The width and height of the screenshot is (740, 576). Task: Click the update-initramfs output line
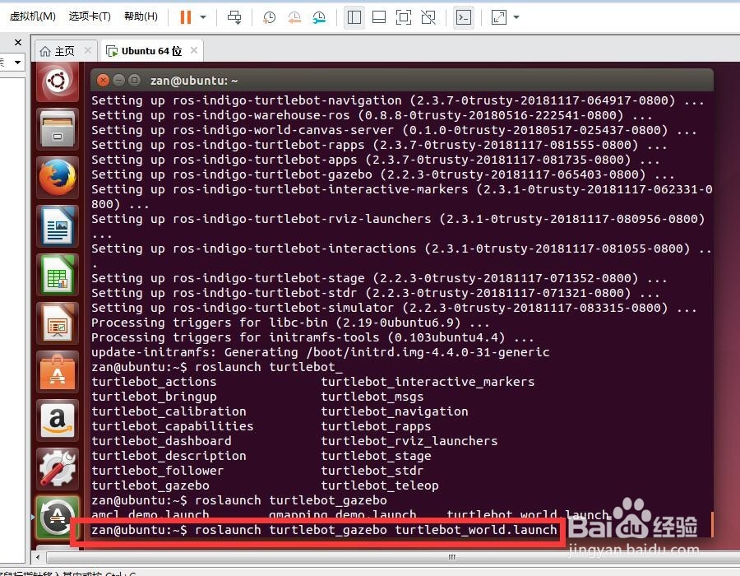pyautogui.click(x=321, y=352)
